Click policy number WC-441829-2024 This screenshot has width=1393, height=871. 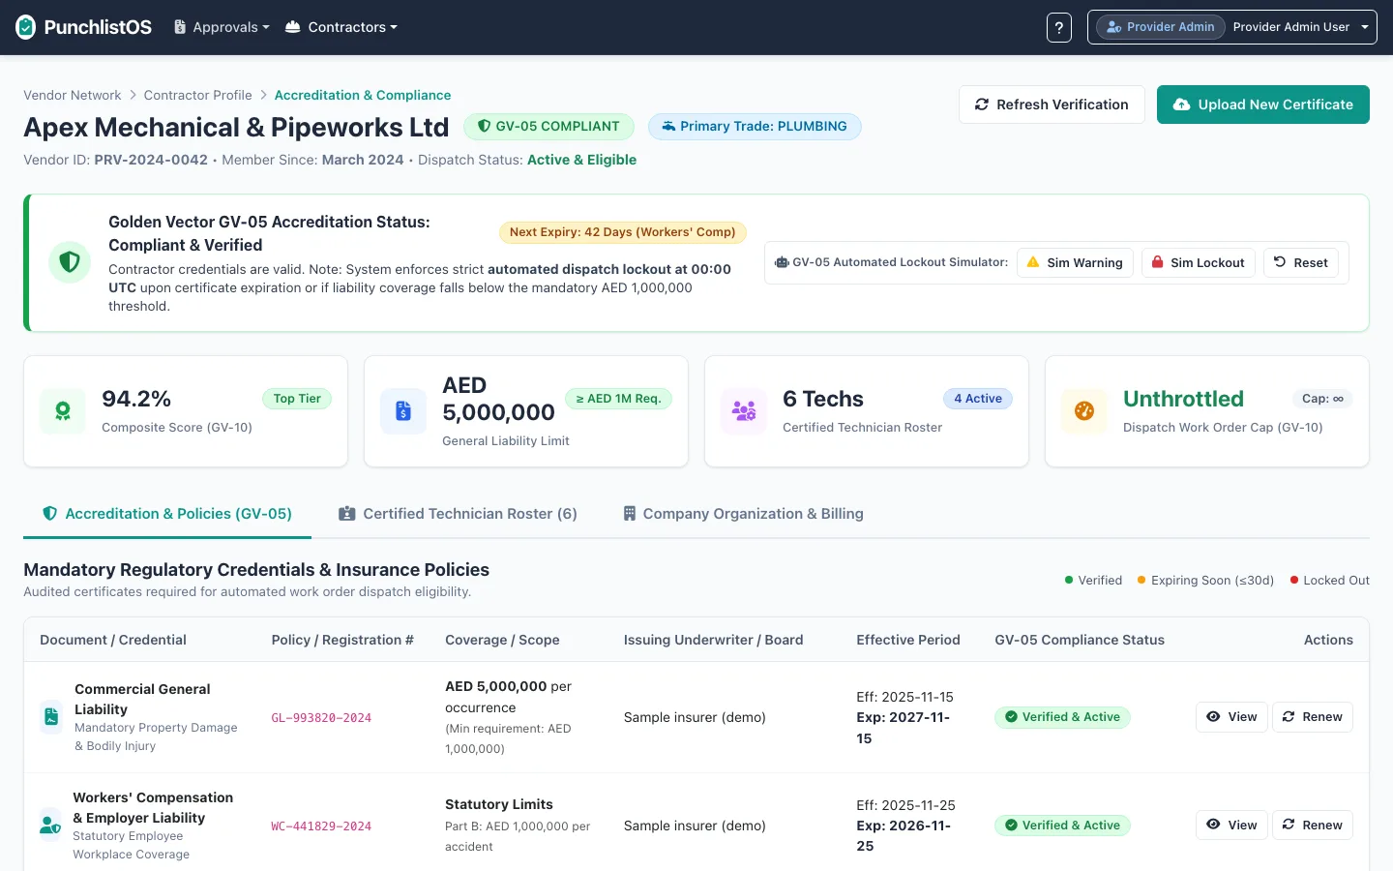click(x=321, y=826)
